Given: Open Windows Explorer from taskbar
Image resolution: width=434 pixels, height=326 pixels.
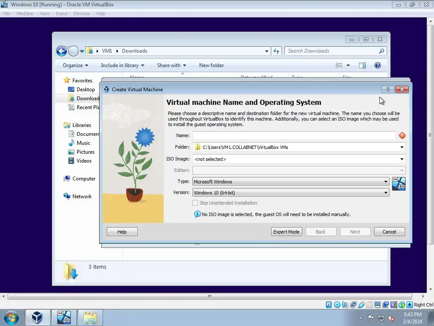Looking at the screenshot, I should (x=90, y=318).
